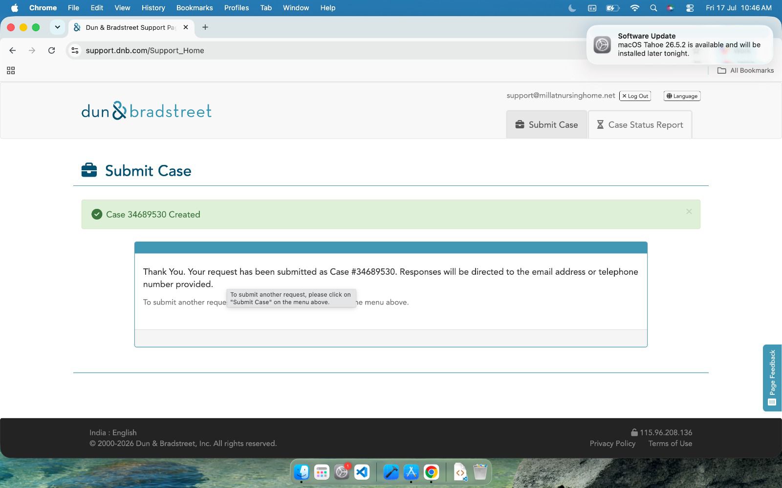Open the Language selector
The image size is (782, 488).
click(x=682, y=96)
